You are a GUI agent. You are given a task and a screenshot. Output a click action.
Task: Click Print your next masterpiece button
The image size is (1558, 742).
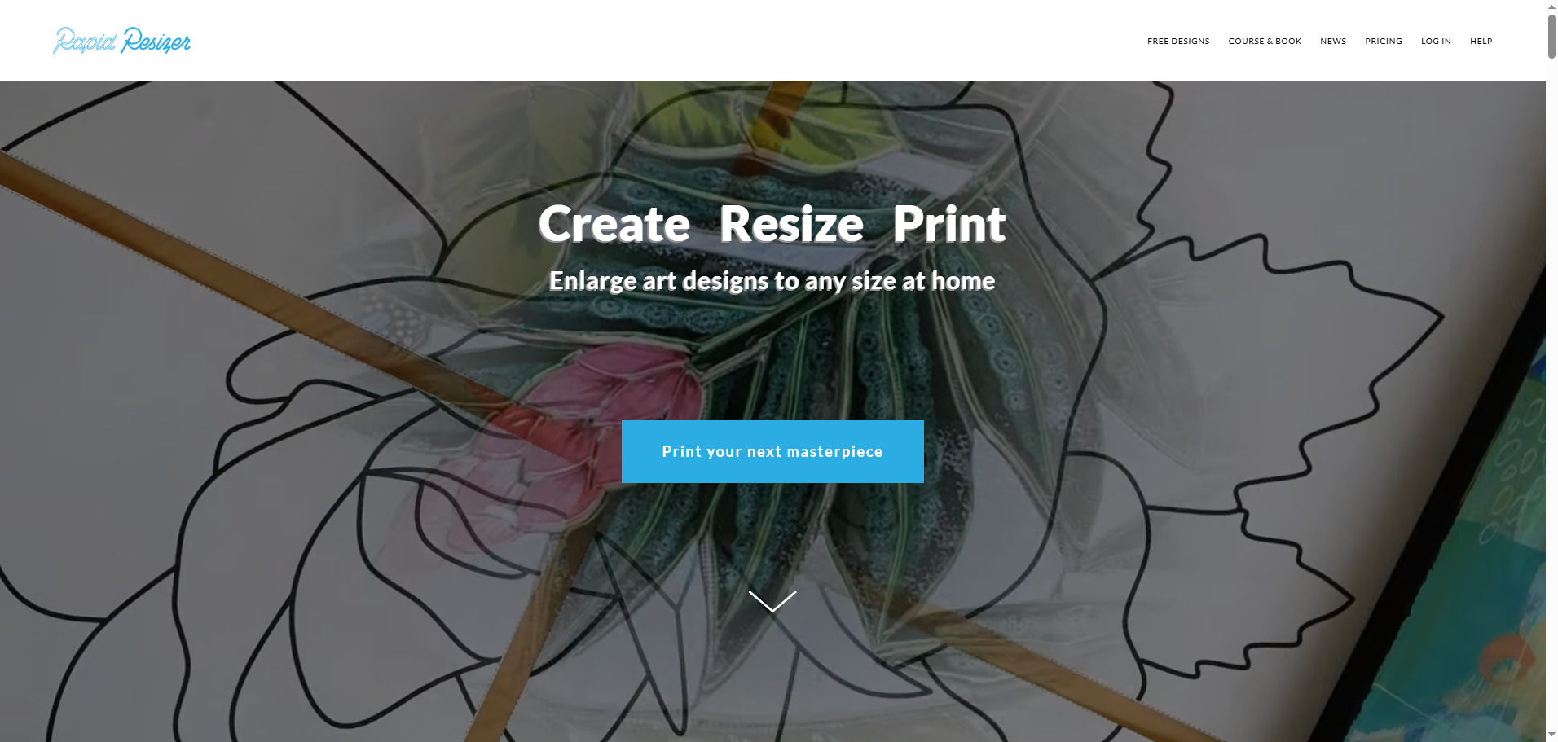coord(772,451)
